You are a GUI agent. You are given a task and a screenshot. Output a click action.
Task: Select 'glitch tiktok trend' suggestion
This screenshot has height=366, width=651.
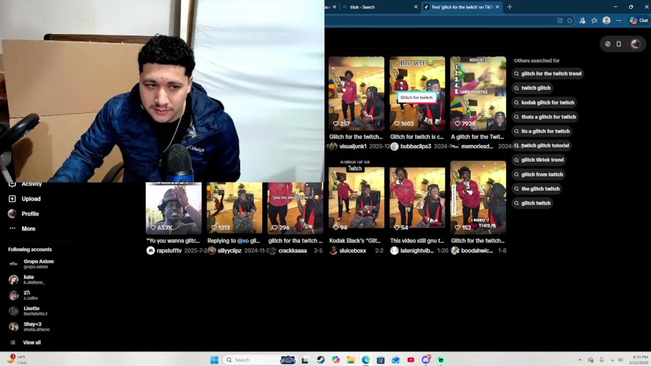[x=539, y=160]
